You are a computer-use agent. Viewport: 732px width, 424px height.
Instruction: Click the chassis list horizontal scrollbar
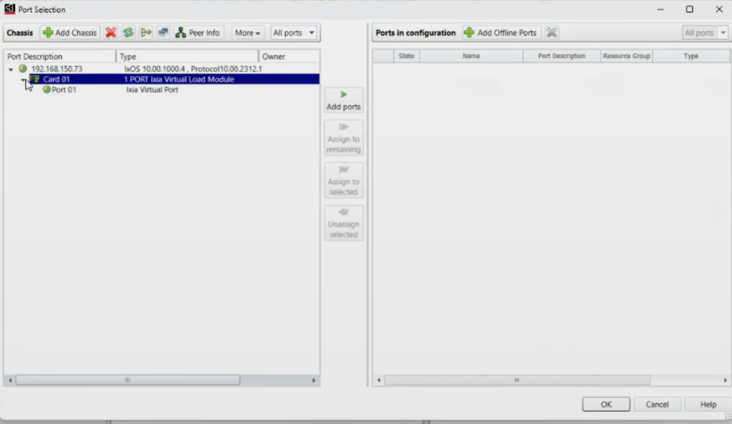[x=129, y=380]
